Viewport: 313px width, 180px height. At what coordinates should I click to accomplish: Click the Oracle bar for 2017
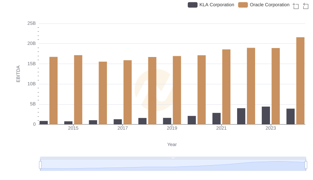click(128, 93)
